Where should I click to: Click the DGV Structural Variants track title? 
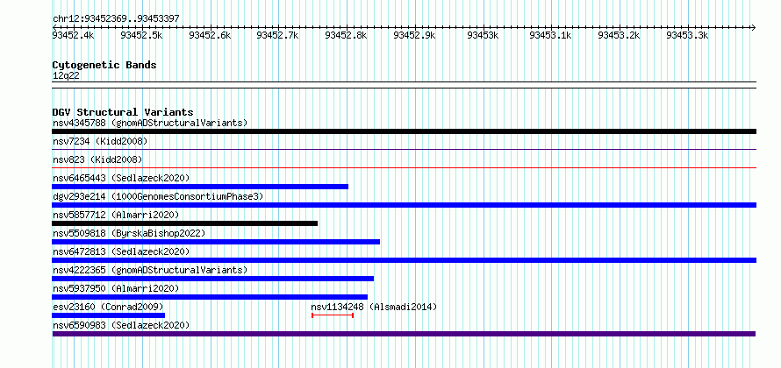pyautogui.click(x=123, y=112)
